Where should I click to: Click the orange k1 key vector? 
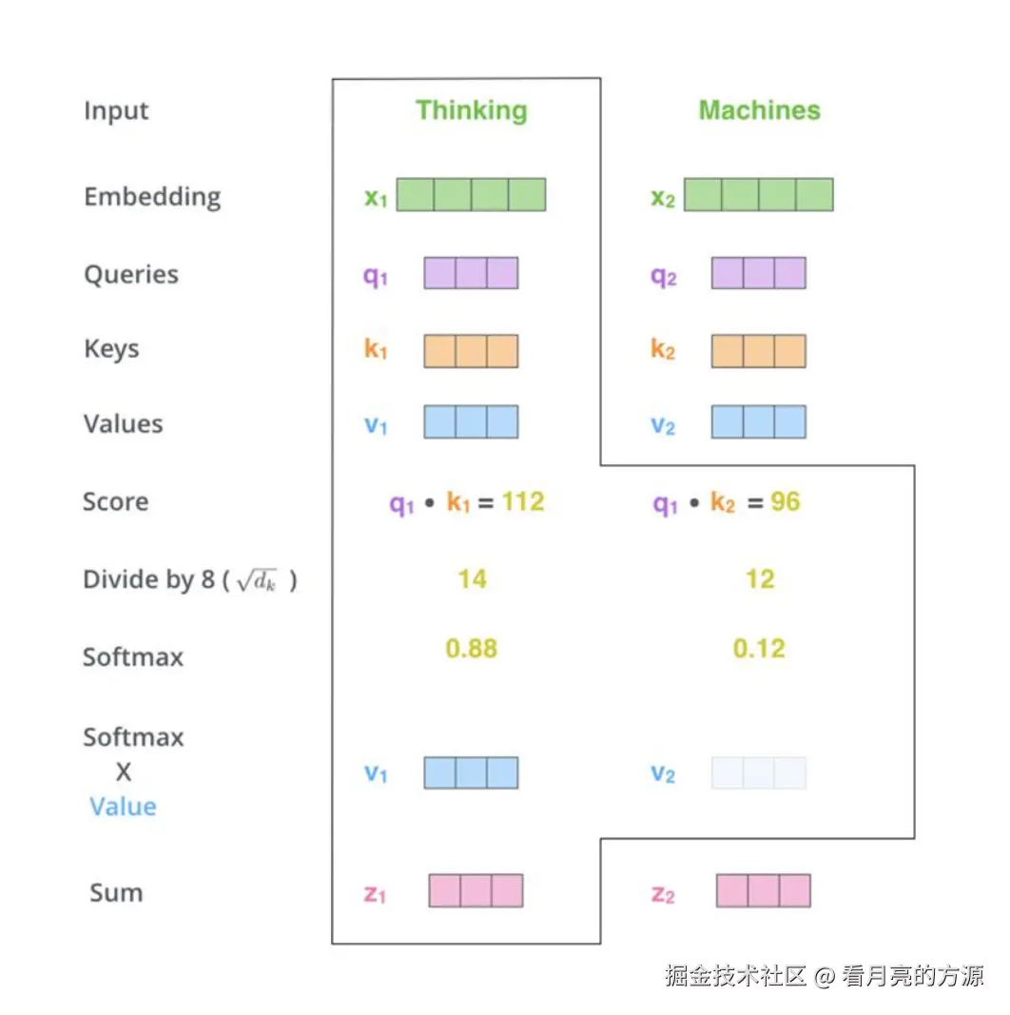coord(471,351)
